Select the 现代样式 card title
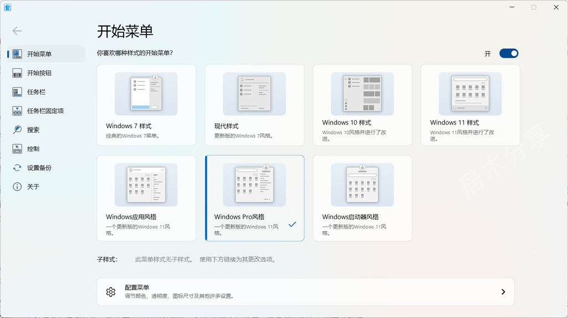The image size is (568, 318). click(226, 126)
